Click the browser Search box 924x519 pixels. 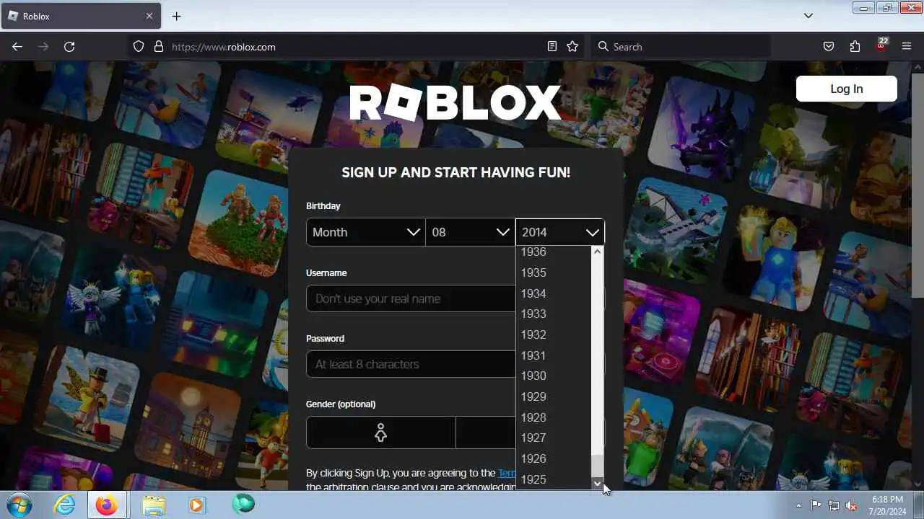(681, 47)
